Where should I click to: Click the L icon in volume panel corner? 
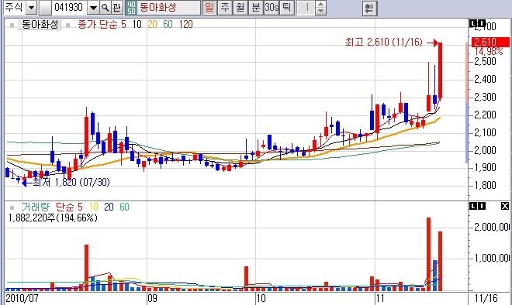tap(473, 206)
